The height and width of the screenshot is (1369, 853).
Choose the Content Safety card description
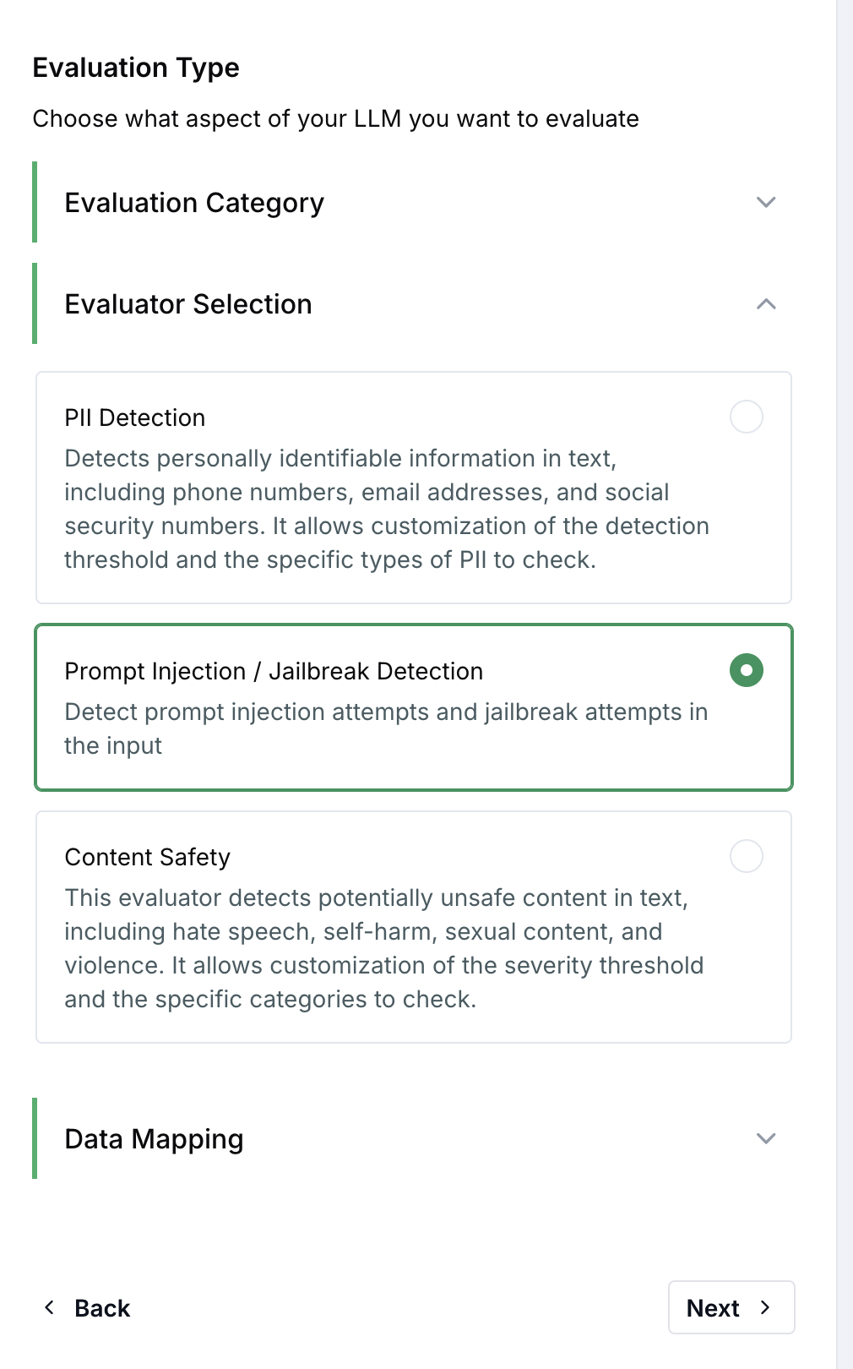point(384,948)
